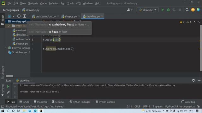
Task: Open the Favorites tool window sidebar
Action: [3, 90]
